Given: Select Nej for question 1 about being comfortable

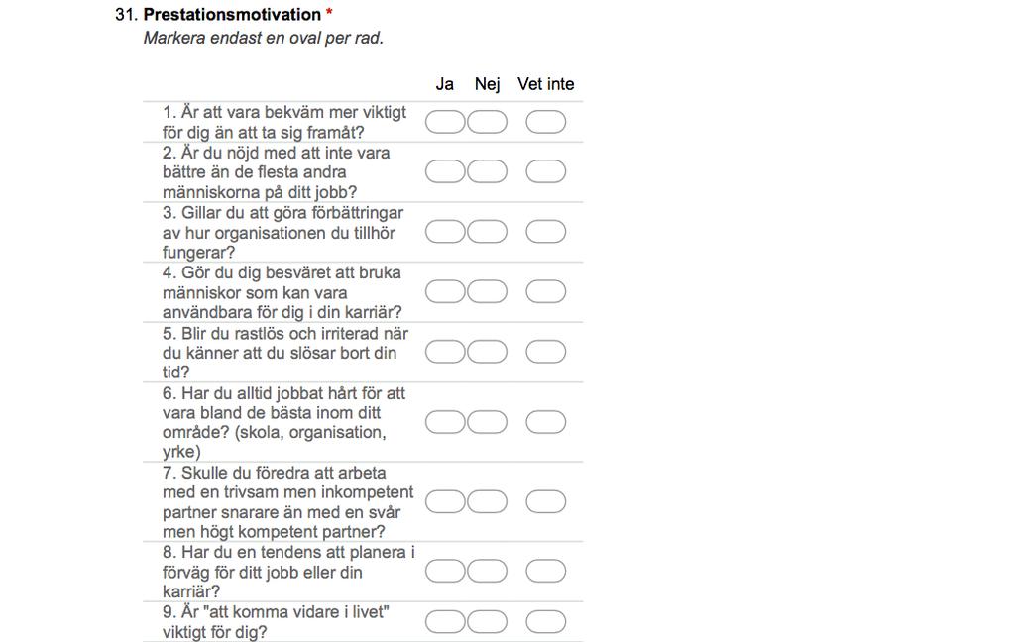Looking at the screenshot, I should (x=487, y=122).
